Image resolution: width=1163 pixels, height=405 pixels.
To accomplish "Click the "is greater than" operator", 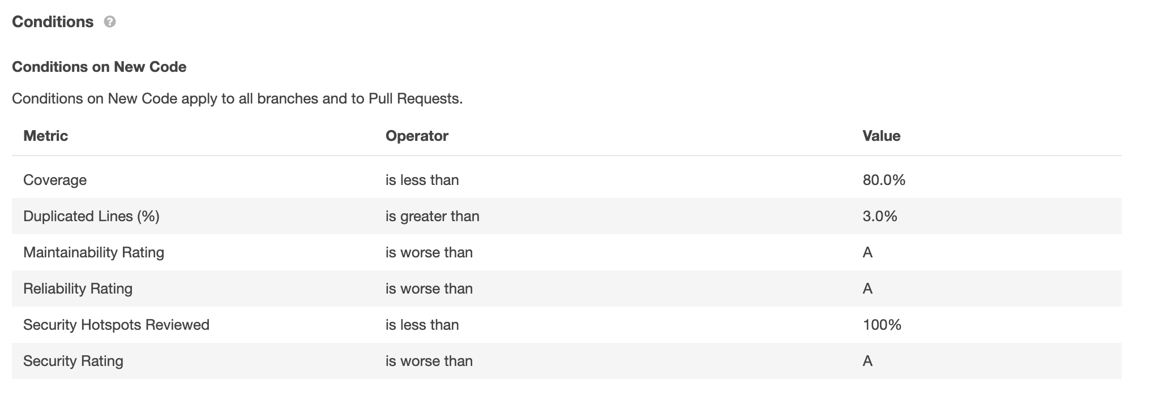I will [x=432, y=216].
